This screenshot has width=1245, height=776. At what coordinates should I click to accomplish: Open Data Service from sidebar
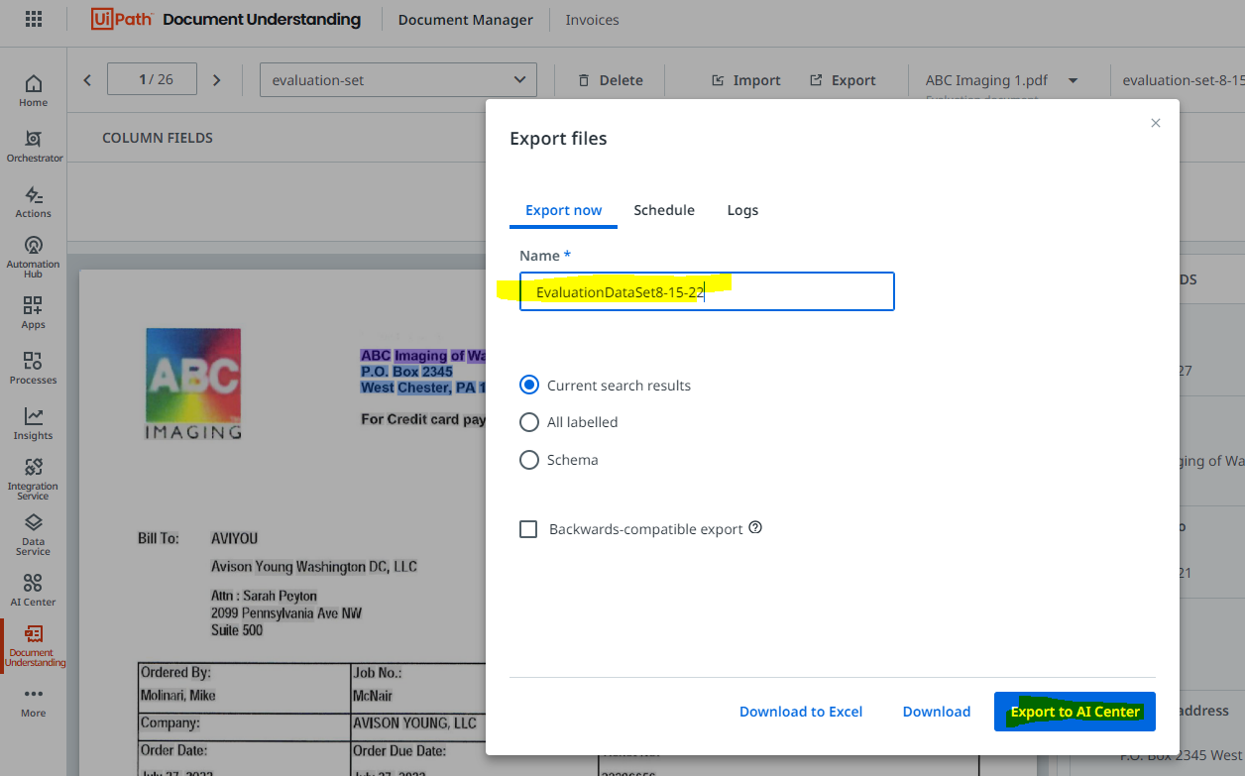(x=33, y=533)
